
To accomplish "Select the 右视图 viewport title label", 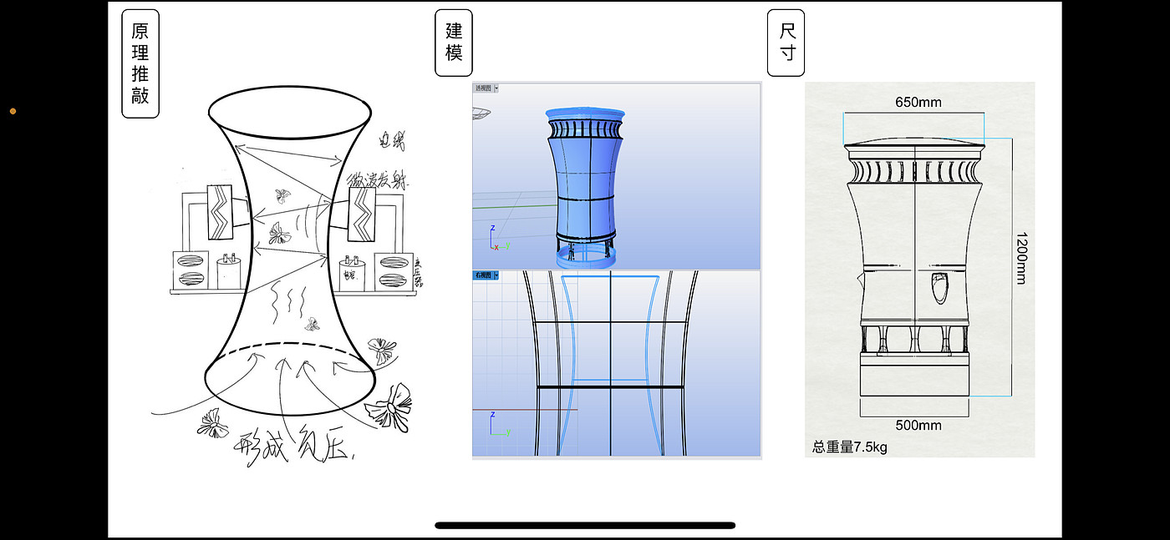I will click(x=484, y=275).
